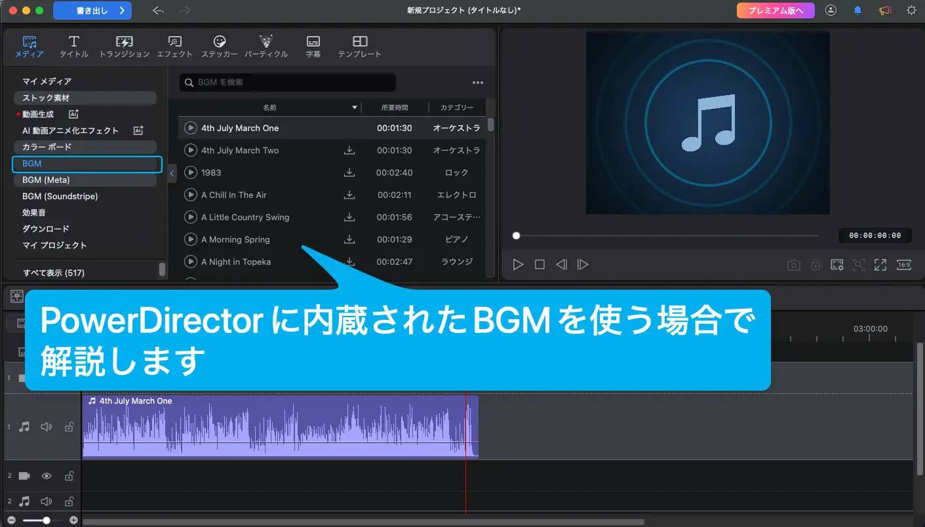Preview the A Little Country Swing track

coord(190,217)
